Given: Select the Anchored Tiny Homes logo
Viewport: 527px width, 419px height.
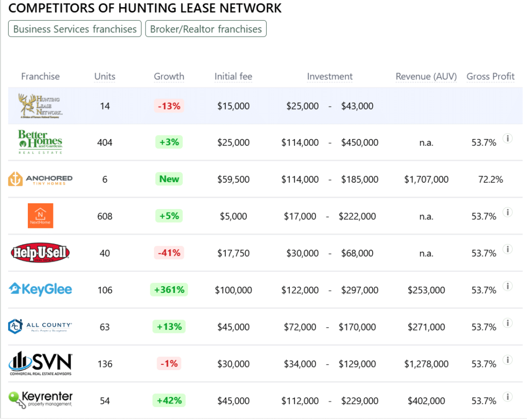Looking at the screenshot, I should (40, 179).
